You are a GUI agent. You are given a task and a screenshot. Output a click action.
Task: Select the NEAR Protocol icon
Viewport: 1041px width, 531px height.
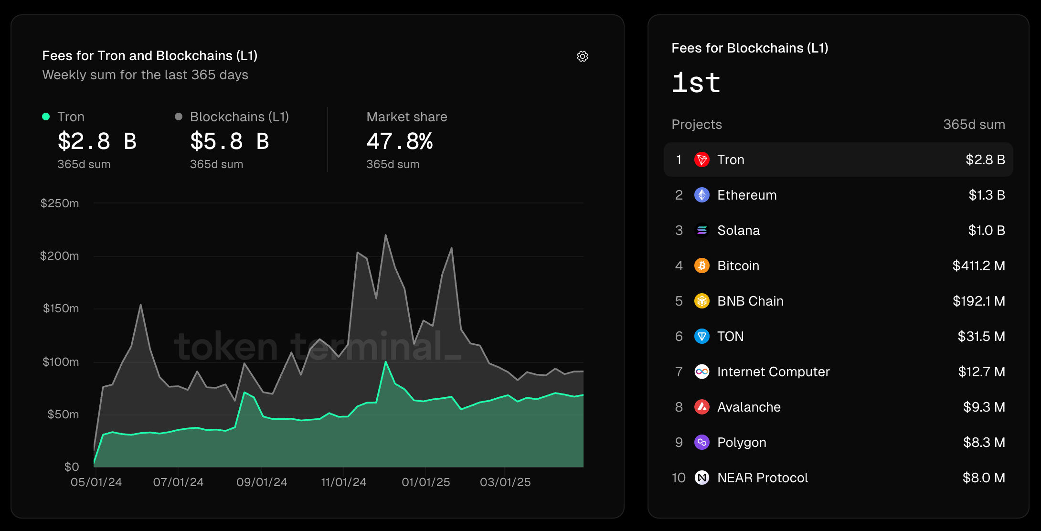[701, 478]
